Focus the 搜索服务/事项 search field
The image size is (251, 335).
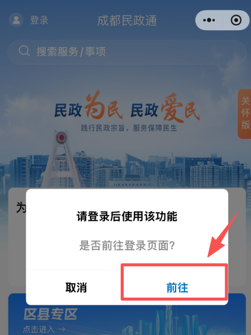pyautogui.click(x=127, y=52)
